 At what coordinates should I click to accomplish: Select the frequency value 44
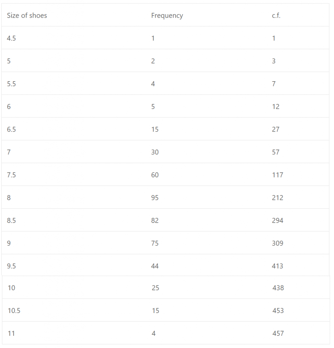(155, 266)
